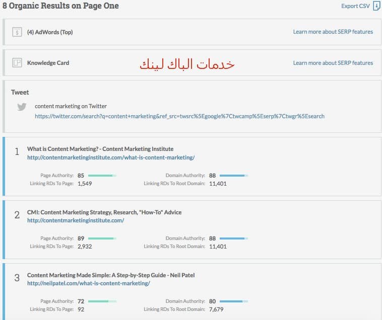Click the '8 Organic Results on Page One' heading
Viewport: 382px width, 320px height.
point(60,6)
